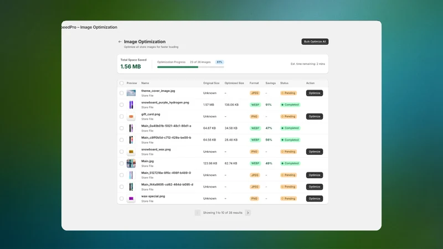Image resolution: width=443 pixels, height=249 pixels.
Task: Open the Main.jpg preview thumbnail
Action: (x=131, y=163)
